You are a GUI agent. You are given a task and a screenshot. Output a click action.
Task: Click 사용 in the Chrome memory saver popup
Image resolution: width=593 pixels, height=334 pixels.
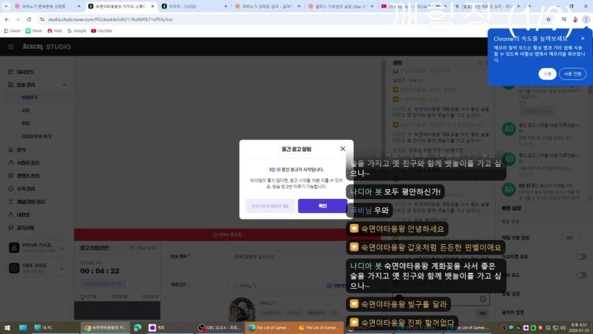pos(547,74)
